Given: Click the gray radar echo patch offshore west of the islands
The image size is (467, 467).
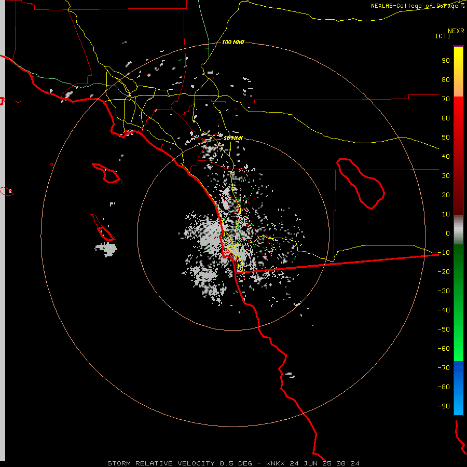Looking at the screenshot, I should pos(106,249).
